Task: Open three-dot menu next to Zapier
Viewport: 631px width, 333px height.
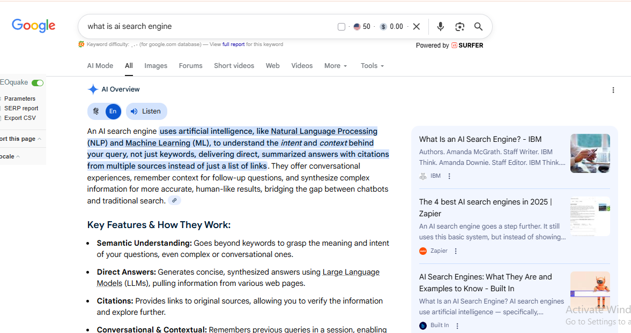Action: click(456, 251)
